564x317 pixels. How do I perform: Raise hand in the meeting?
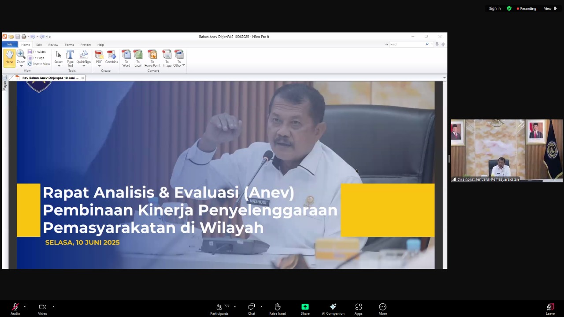pyautogui.click(x=278, y=307)
